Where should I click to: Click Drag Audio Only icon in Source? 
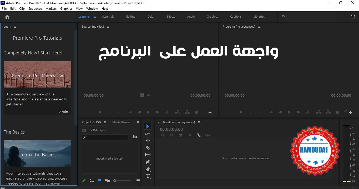[x=149, y=95]
